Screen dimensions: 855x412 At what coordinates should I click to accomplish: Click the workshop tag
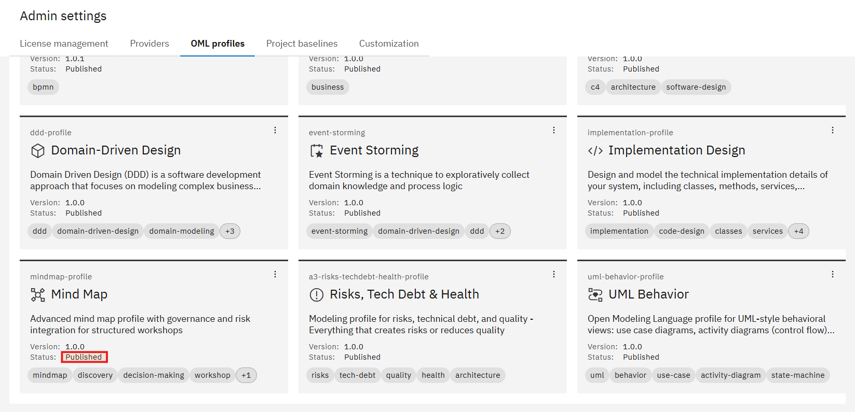(212, 375)
